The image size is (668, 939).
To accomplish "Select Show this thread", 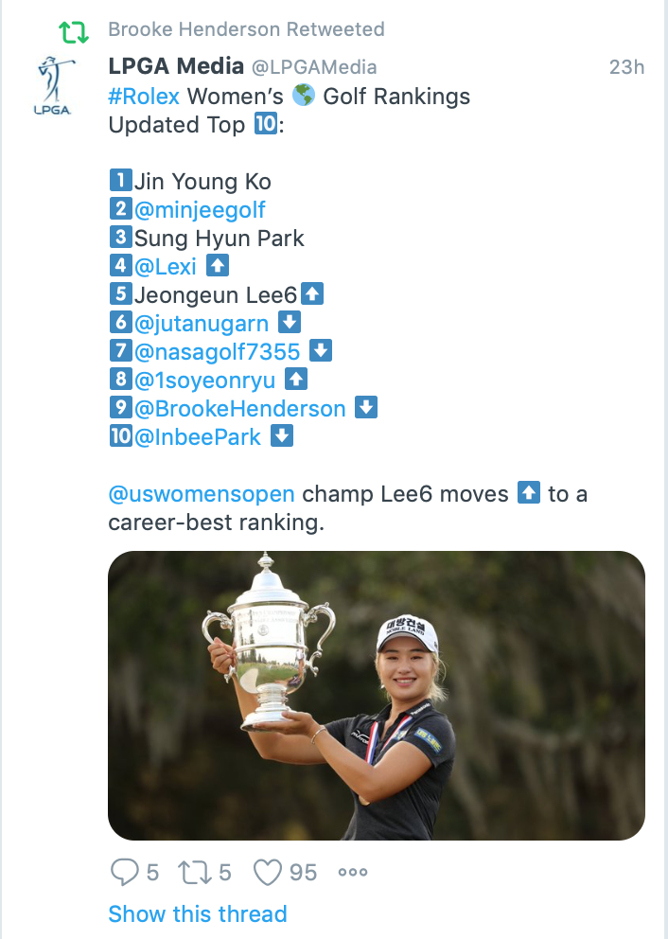I will [198, 914].
